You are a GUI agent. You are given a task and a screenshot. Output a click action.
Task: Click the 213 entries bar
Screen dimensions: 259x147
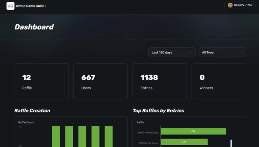coord(184,142)
